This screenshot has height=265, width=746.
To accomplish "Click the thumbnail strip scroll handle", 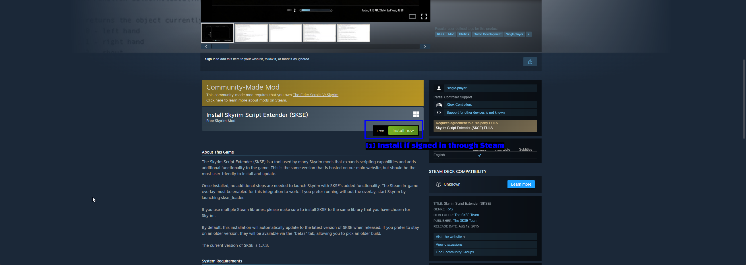I will click(220, 46).
